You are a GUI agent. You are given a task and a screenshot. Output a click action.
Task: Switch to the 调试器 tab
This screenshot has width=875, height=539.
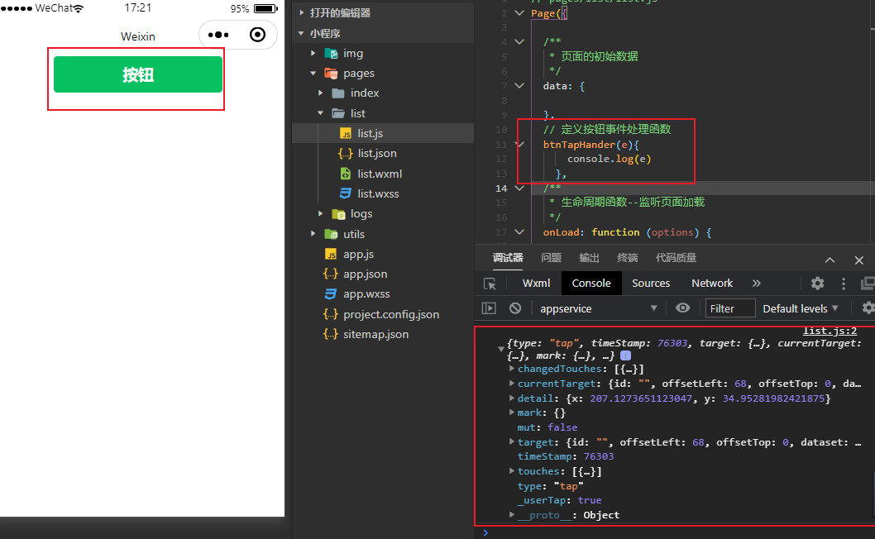point(508,258)
